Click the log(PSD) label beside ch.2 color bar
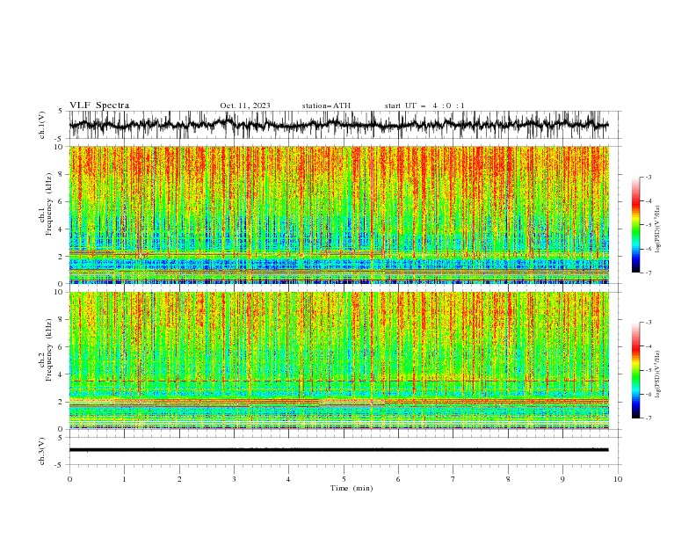The image size is (696, 538). [657, 374]
